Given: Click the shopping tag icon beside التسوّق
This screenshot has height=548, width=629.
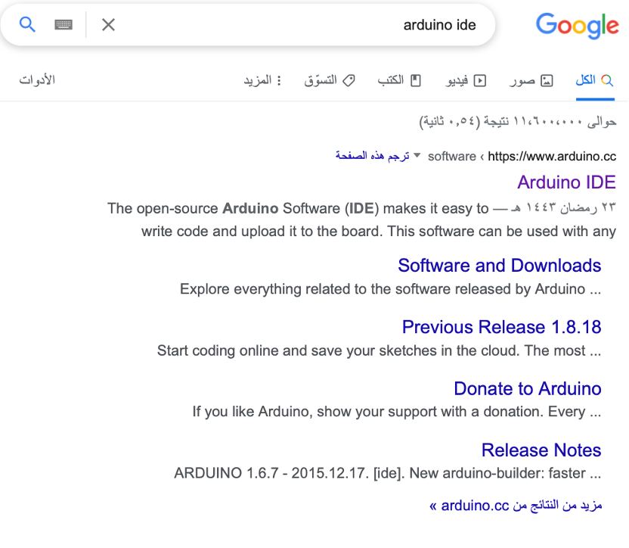Looking at the screenshot, I should pyautogui.click(x=349, y=79).
